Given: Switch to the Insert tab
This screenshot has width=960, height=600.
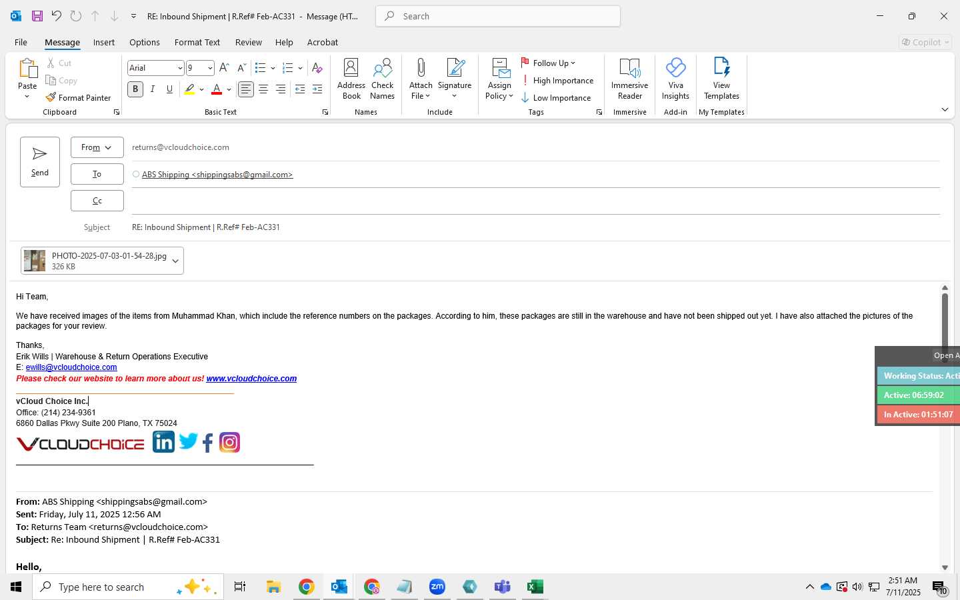Looking at the screenshot, I should (104, 42).
